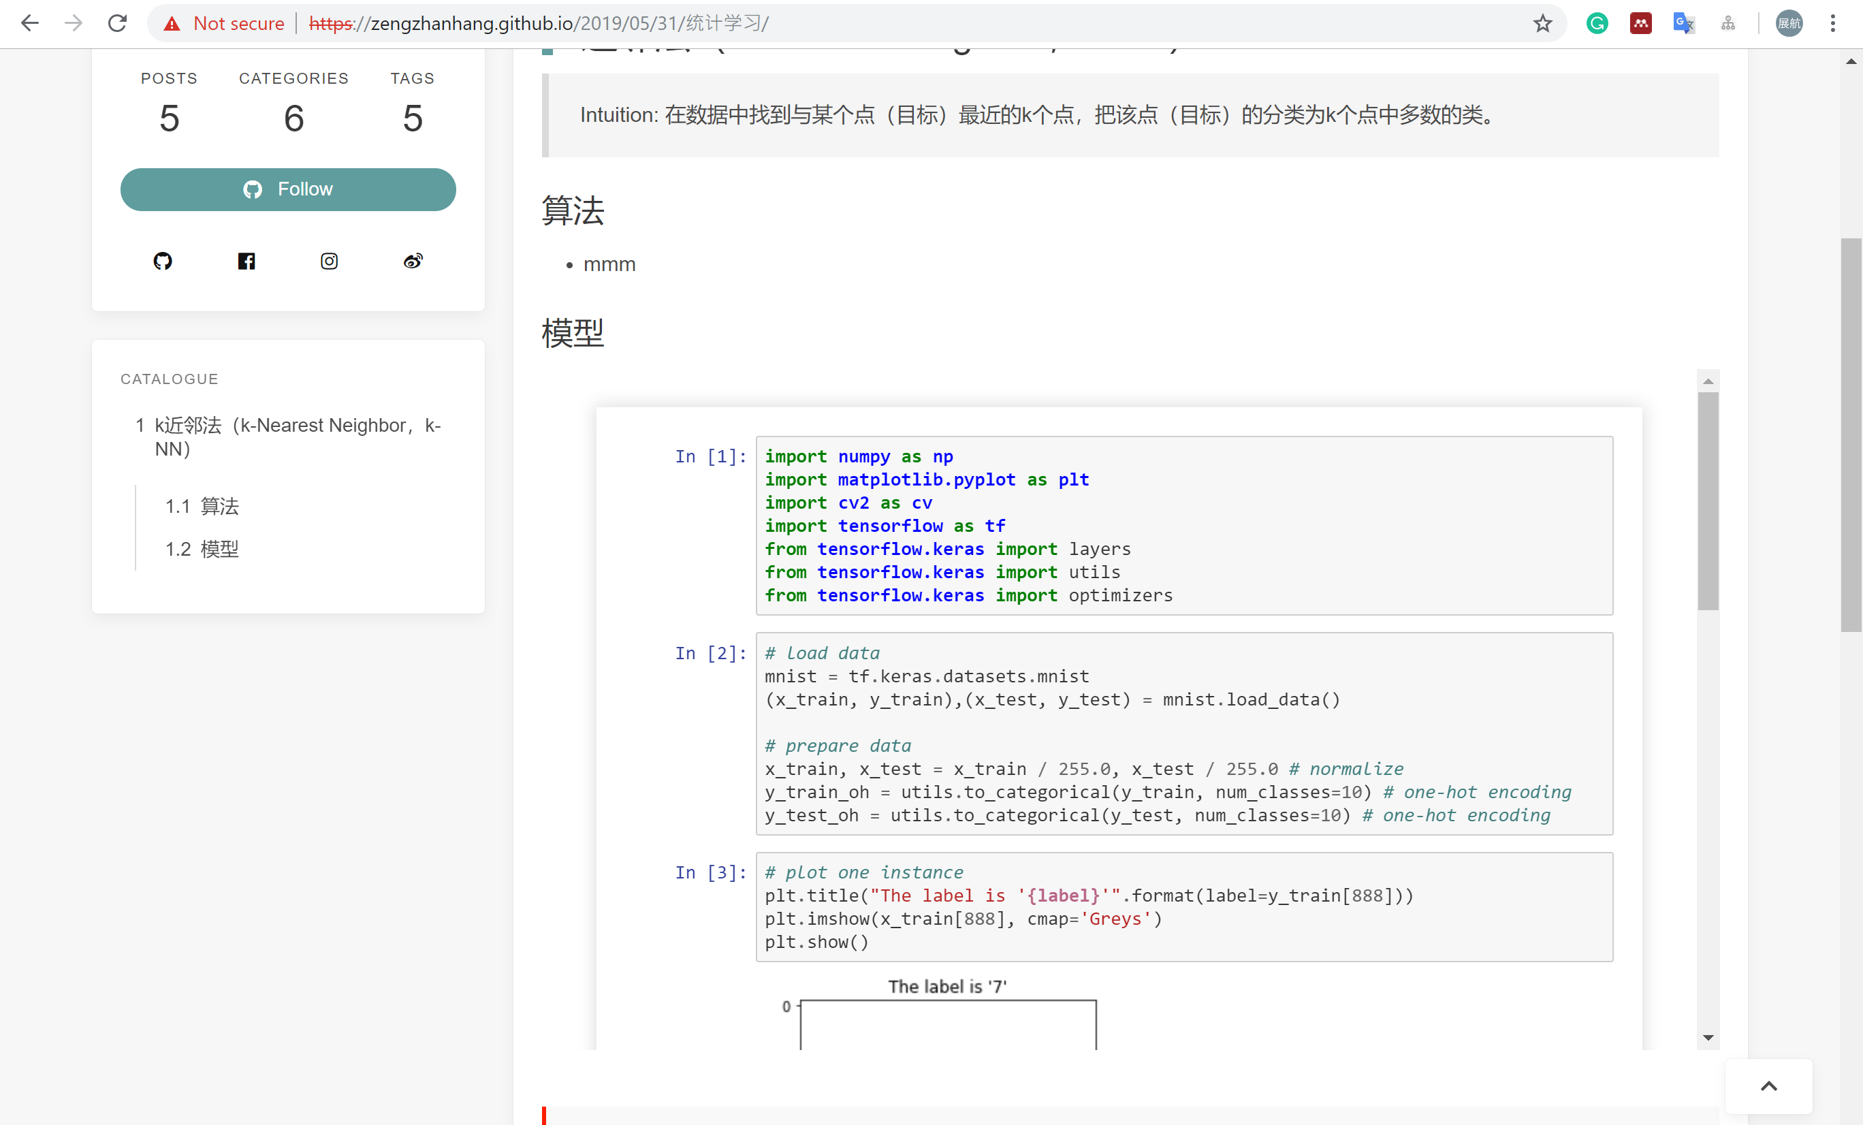Click the browser profile avatar 展航
Viewport: 1863px width, 1125px height.
(x=1788, y=22)
